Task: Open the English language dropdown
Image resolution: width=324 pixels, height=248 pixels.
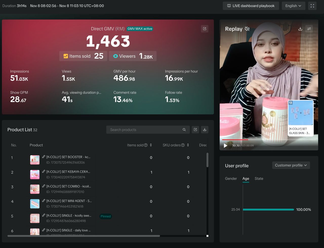Action: click(x=293, y=6)
